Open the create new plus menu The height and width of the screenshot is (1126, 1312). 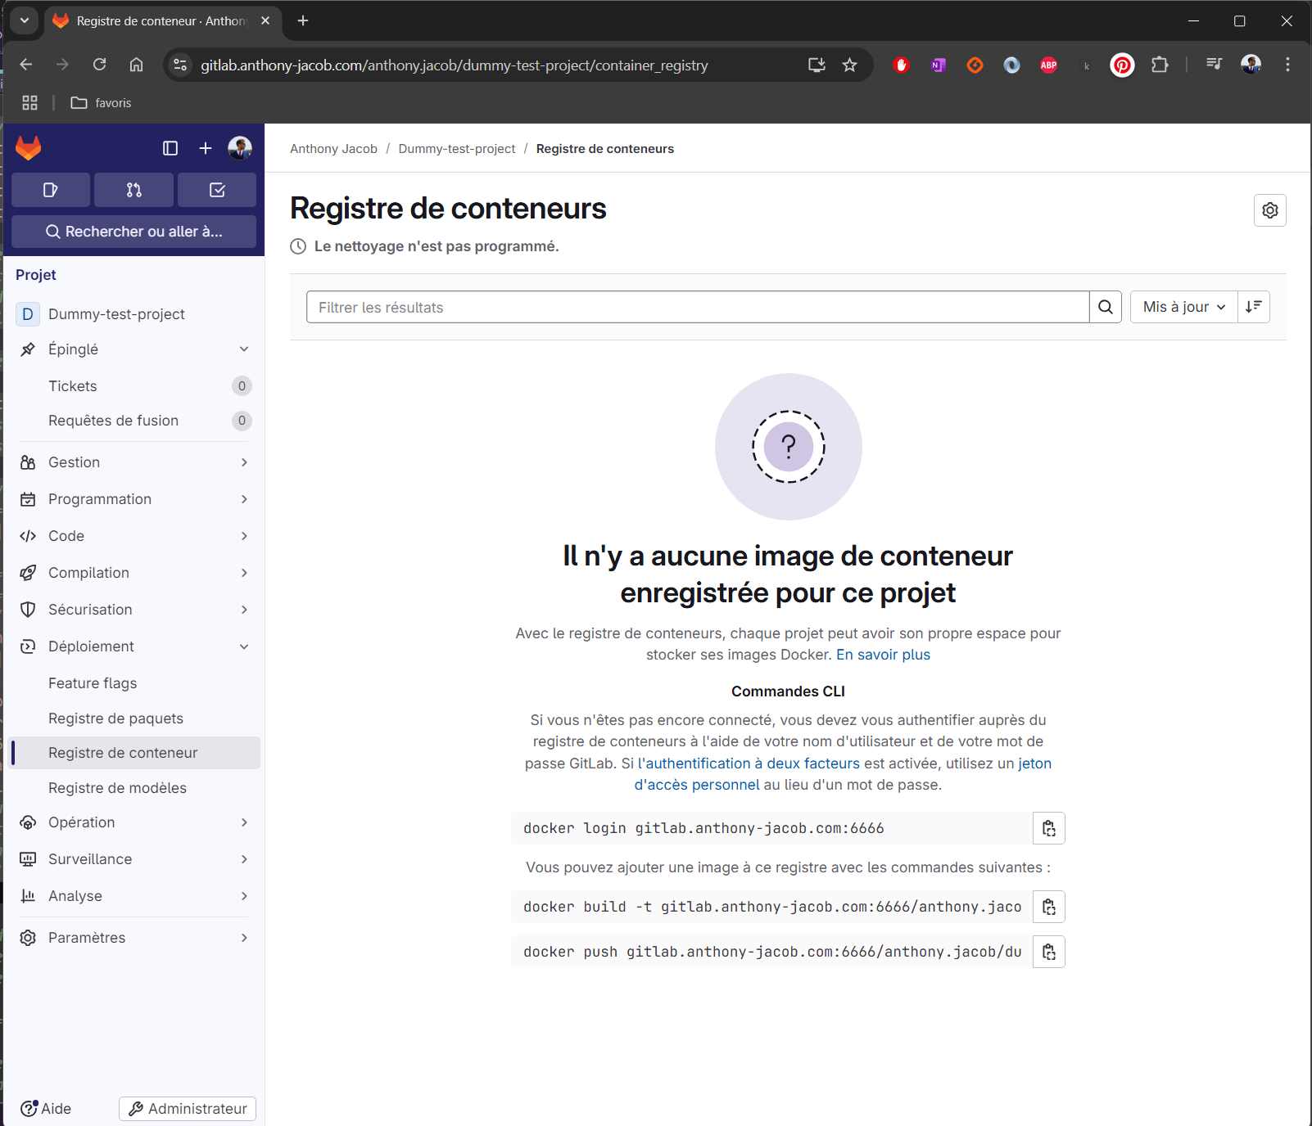pos(206,148)
